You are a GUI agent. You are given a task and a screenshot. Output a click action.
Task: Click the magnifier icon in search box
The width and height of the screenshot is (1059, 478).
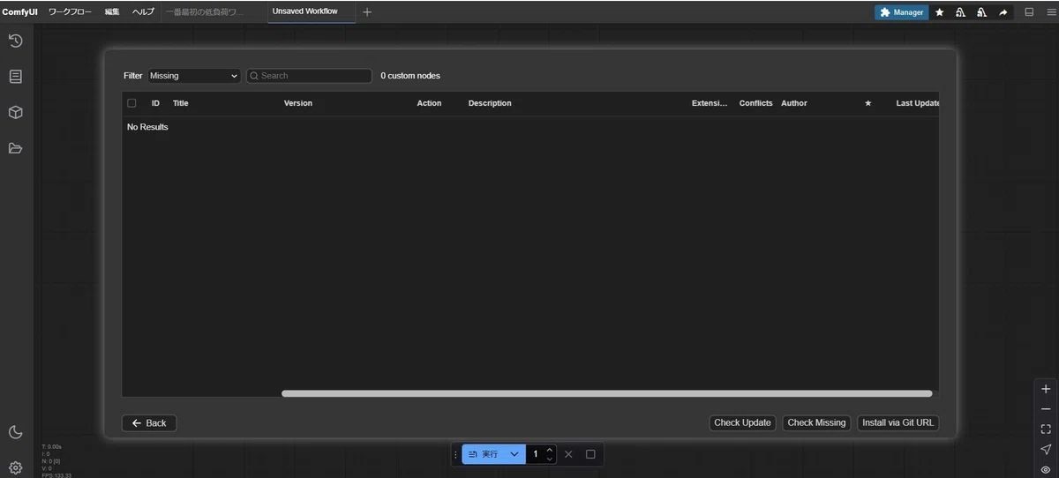[x=254, y=76]
